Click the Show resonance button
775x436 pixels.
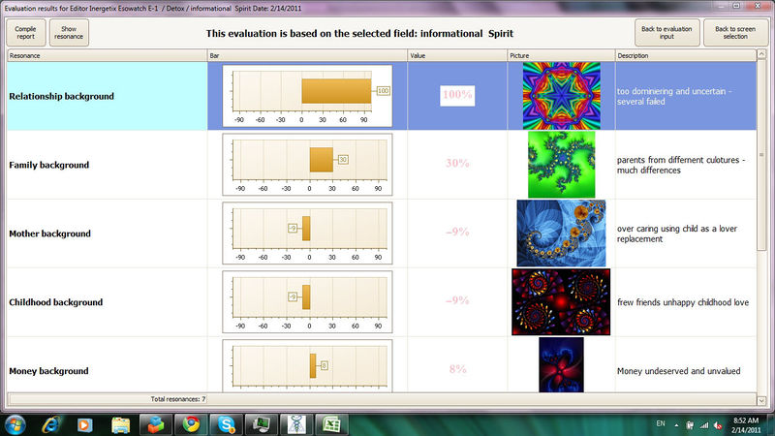pos(69,31)
